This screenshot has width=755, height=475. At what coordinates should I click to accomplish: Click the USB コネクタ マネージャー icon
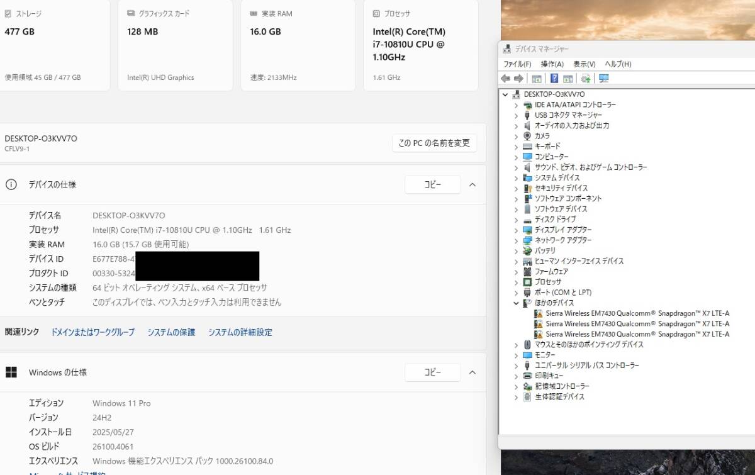[527, 115]
